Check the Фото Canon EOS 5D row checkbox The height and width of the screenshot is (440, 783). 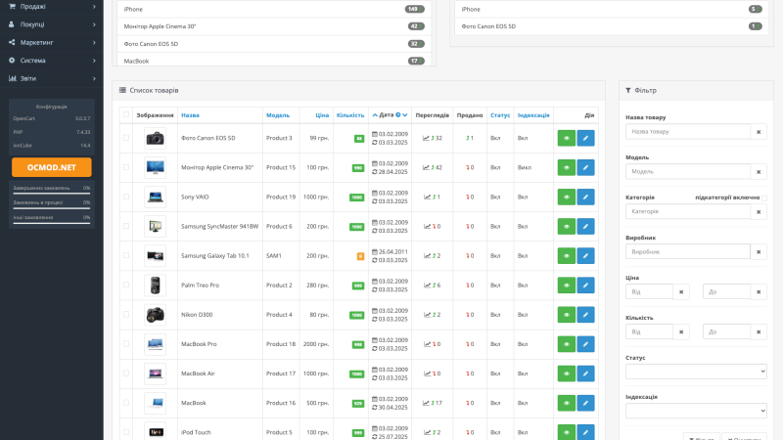[x=126, y=138]
